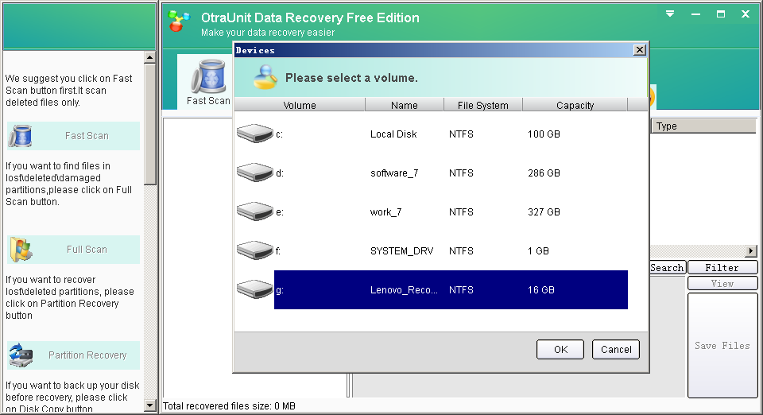Sort by the File System column header

pos(482,105)
